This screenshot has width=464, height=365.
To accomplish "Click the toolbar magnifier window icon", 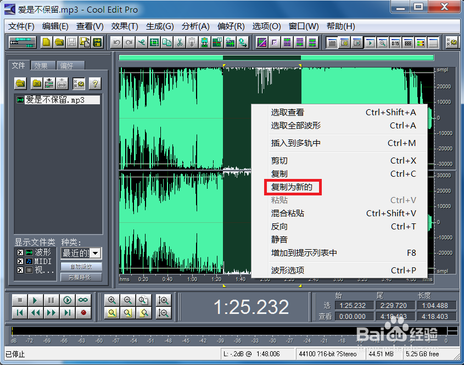I will coord(383,43).
